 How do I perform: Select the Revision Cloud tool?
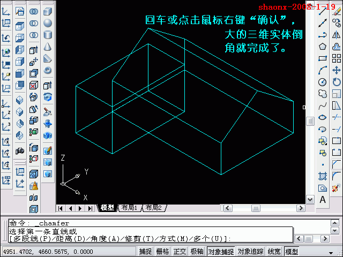(x=323, y=94)
